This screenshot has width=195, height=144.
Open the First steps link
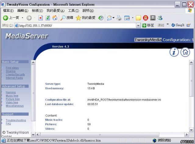pyautogui.click(x=12, y=68)
